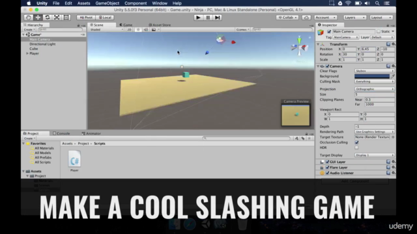Click the Pause button
Viewport: 417px width, 234px height.
[x=208, y=18]
